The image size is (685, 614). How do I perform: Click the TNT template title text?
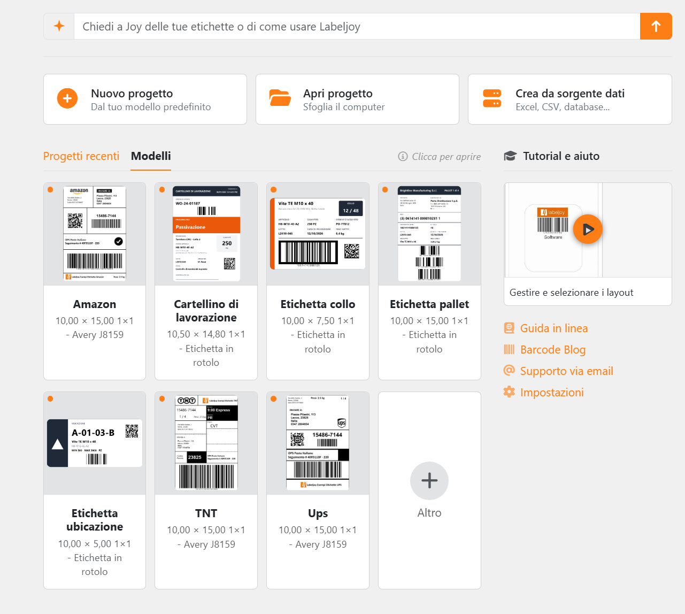coord(206,513)
